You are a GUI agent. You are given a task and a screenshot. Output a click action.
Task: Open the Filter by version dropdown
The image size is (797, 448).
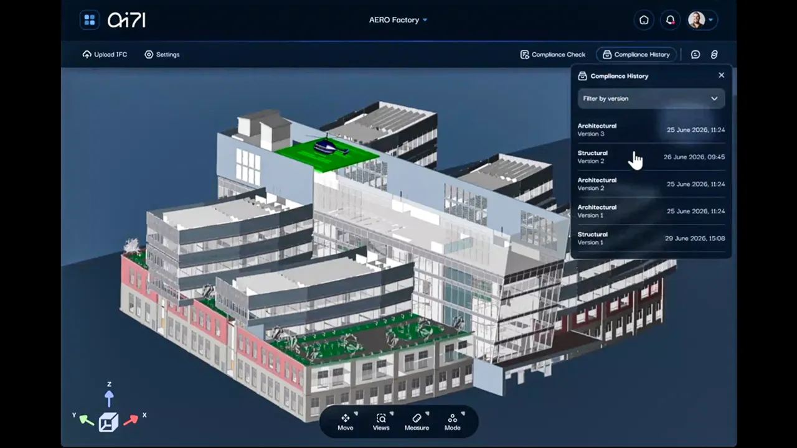(x=651, y=98)
